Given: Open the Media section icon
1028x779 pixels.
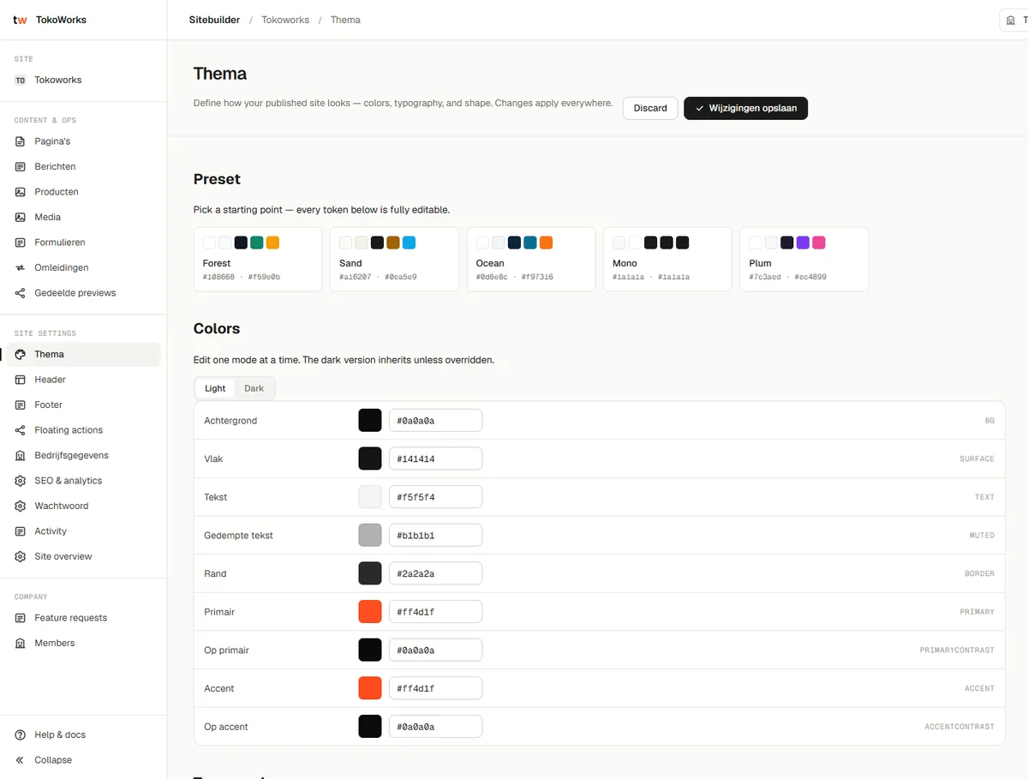Looking at the screenshot, I should (21, 218).
